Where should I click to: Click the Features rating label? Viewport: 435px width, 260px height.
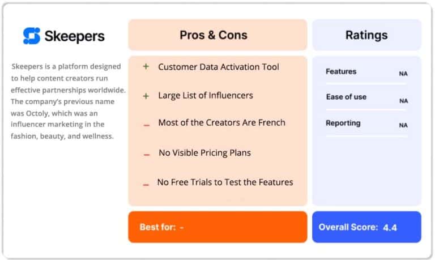click(341, 71)
